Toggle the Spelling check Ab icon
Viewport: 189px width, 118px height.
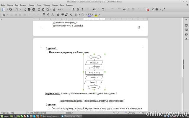pyautogui.click(x=78, y=9)
